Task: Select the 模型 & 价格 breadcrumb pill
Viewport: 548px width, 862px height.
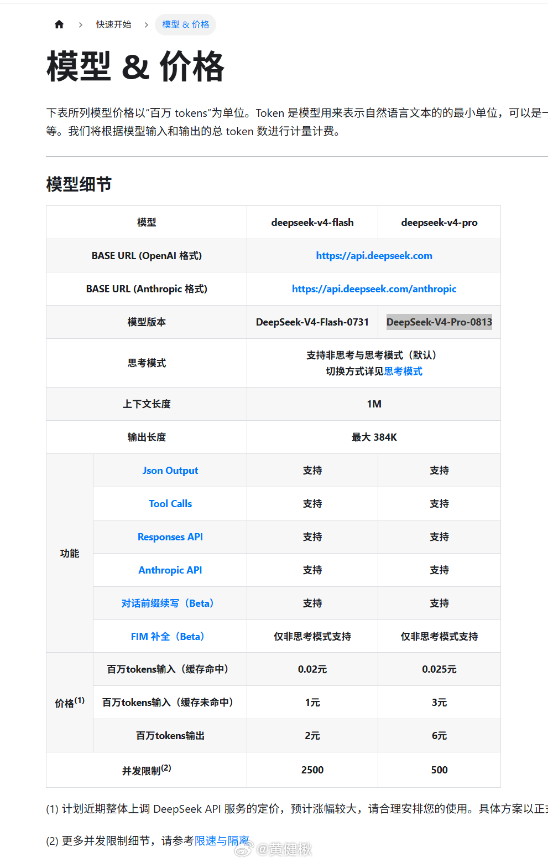Action: click(185, 24)
